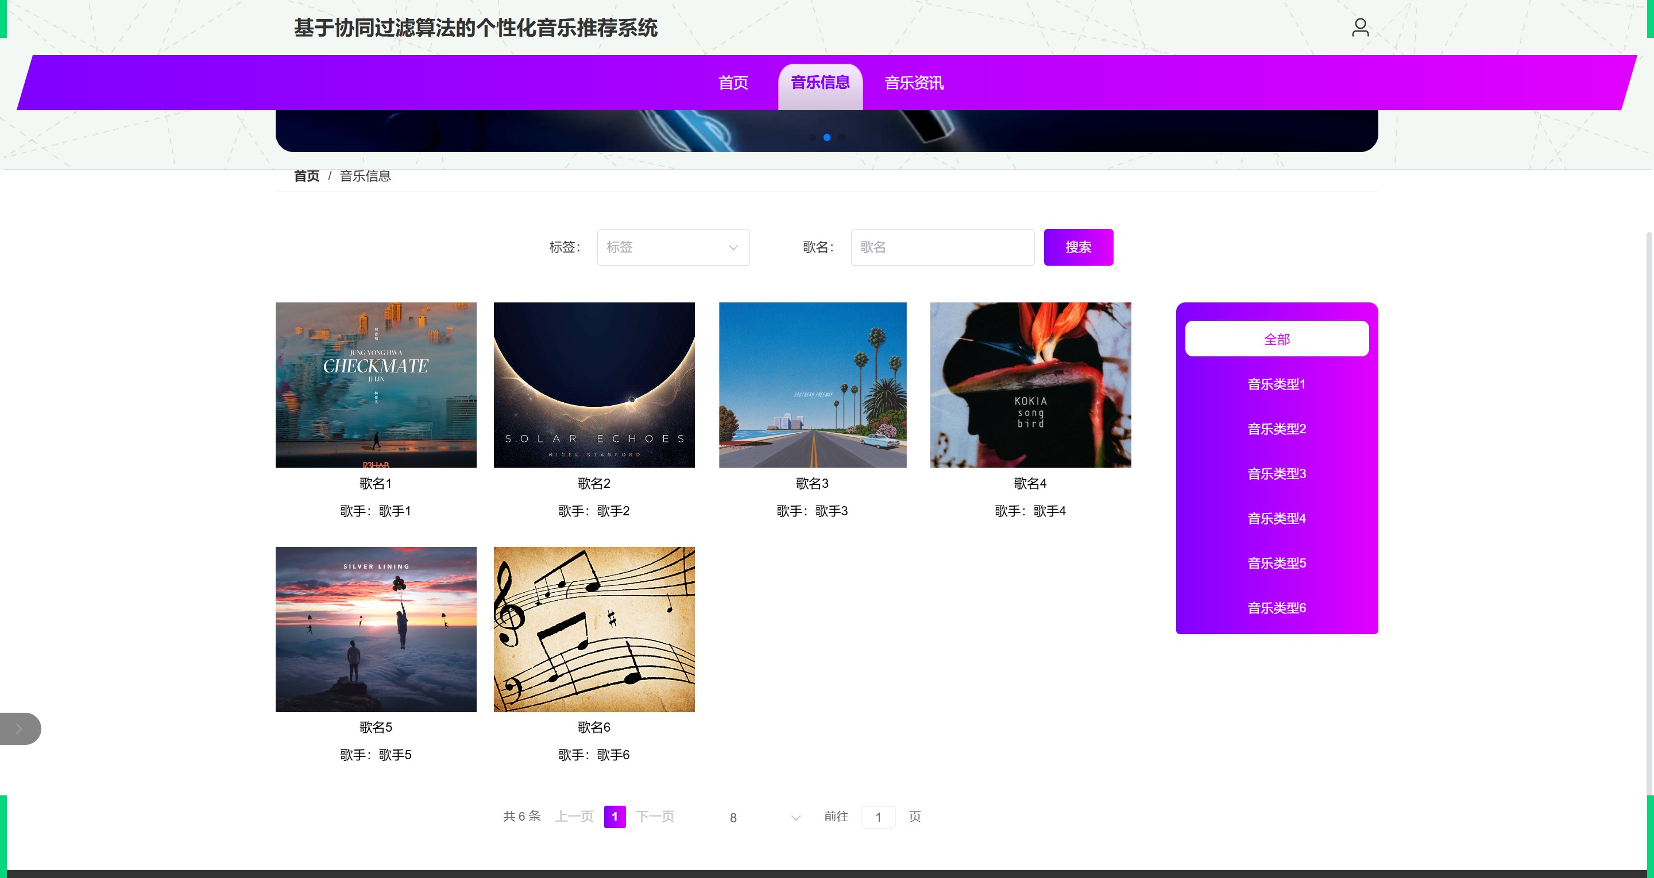Go to 首页 navigation tab
Viewport: 1654px width, 878px height.
(733, 83)
